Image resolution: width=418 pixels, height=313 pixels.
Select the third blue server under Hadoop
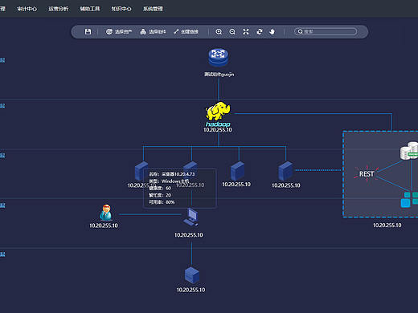237,171
